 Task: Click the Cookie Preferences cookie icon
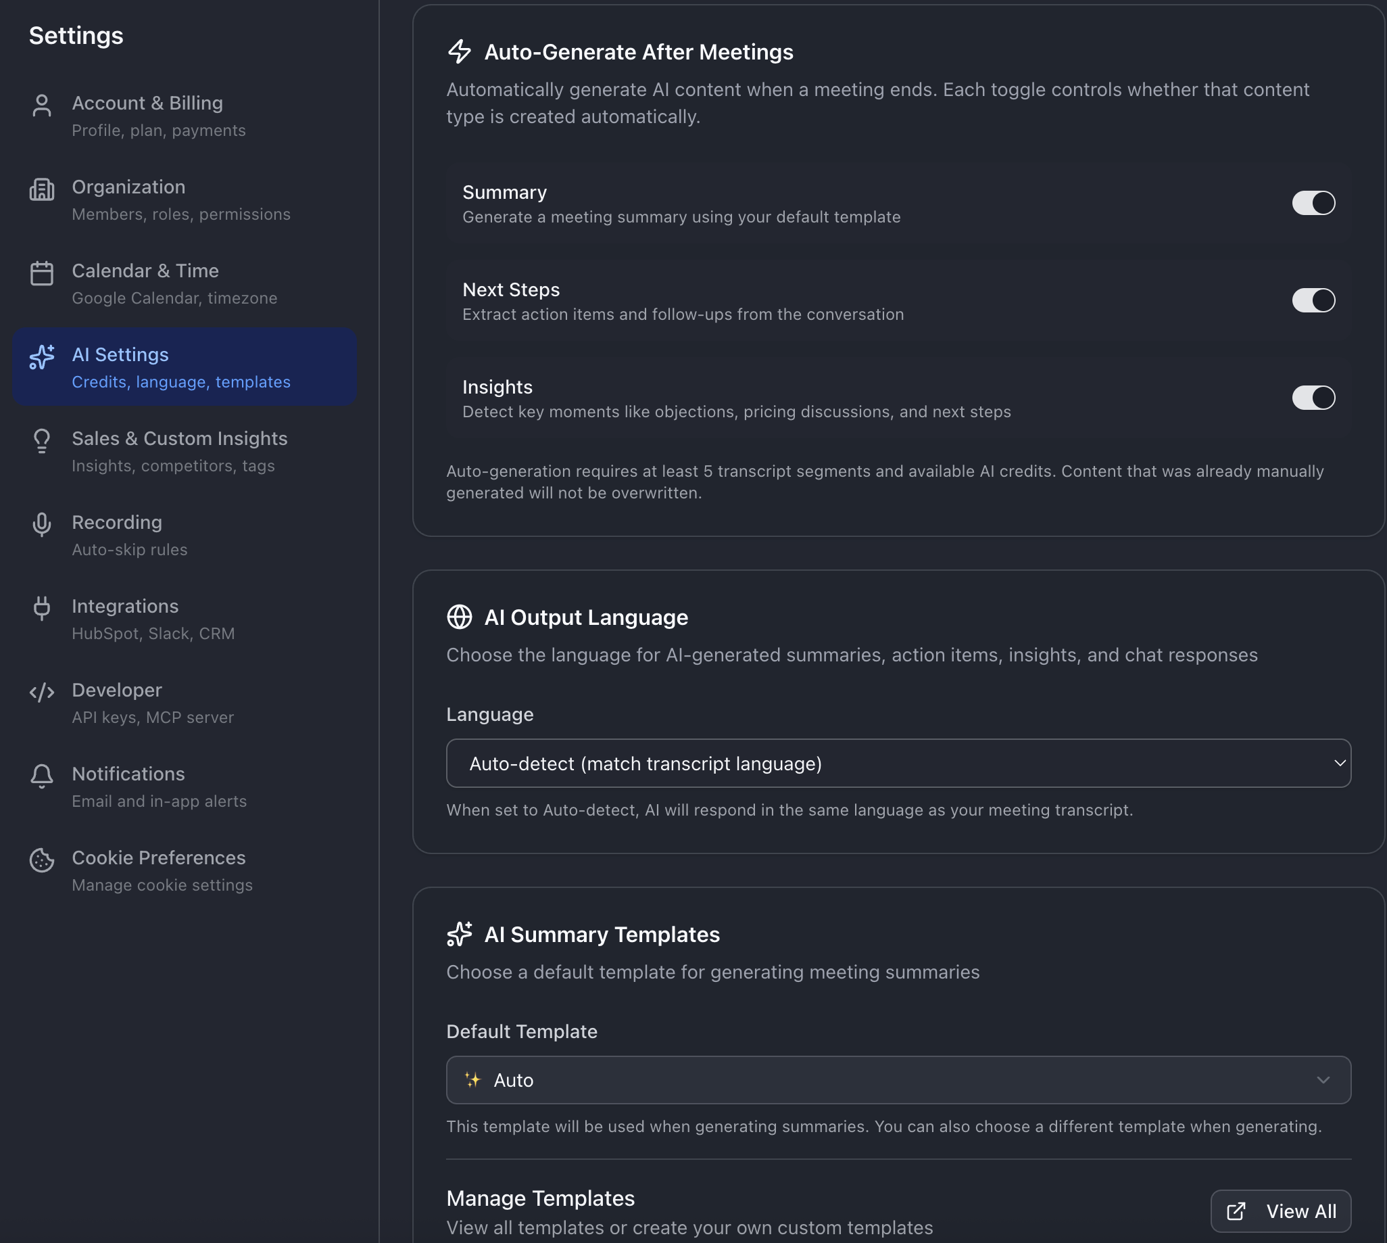pyautogui.click(x=42, y=860)
